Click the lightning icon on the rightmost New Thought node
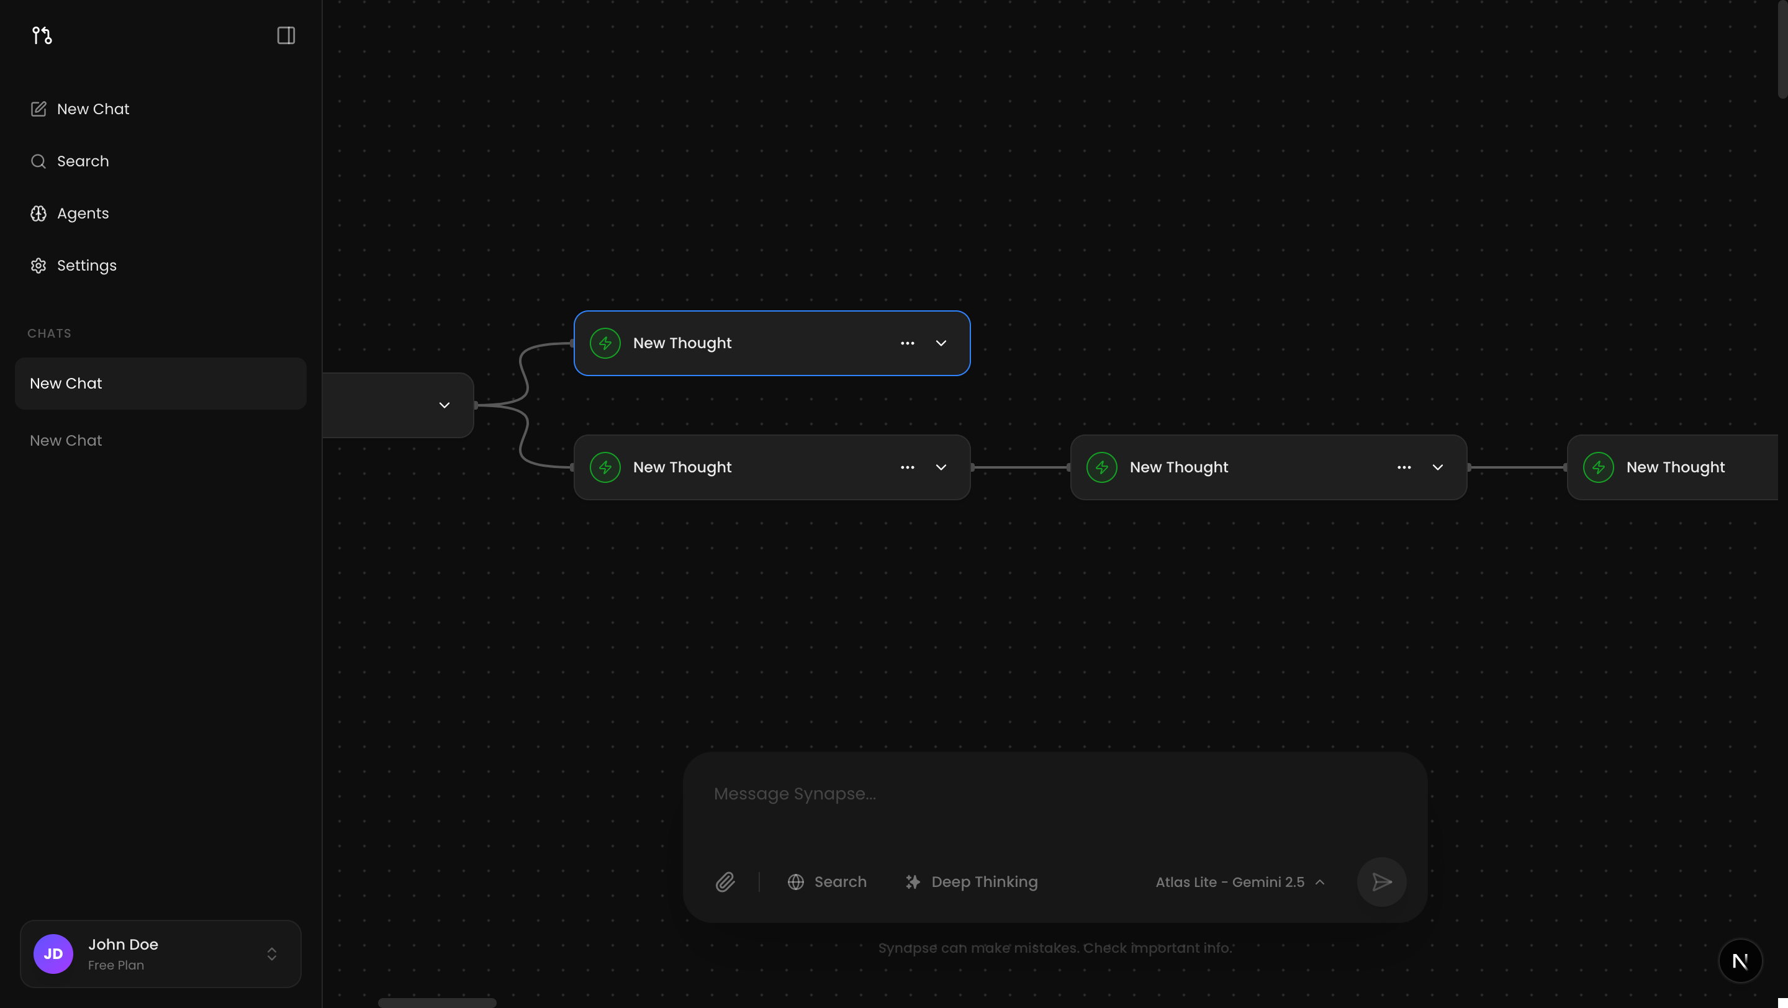The width and height of the screenshot is (1788, 1008). pos(1597,467)
